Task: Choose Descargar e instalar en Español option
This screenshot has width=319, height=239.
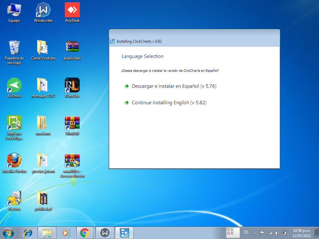Action: point(174,86)
